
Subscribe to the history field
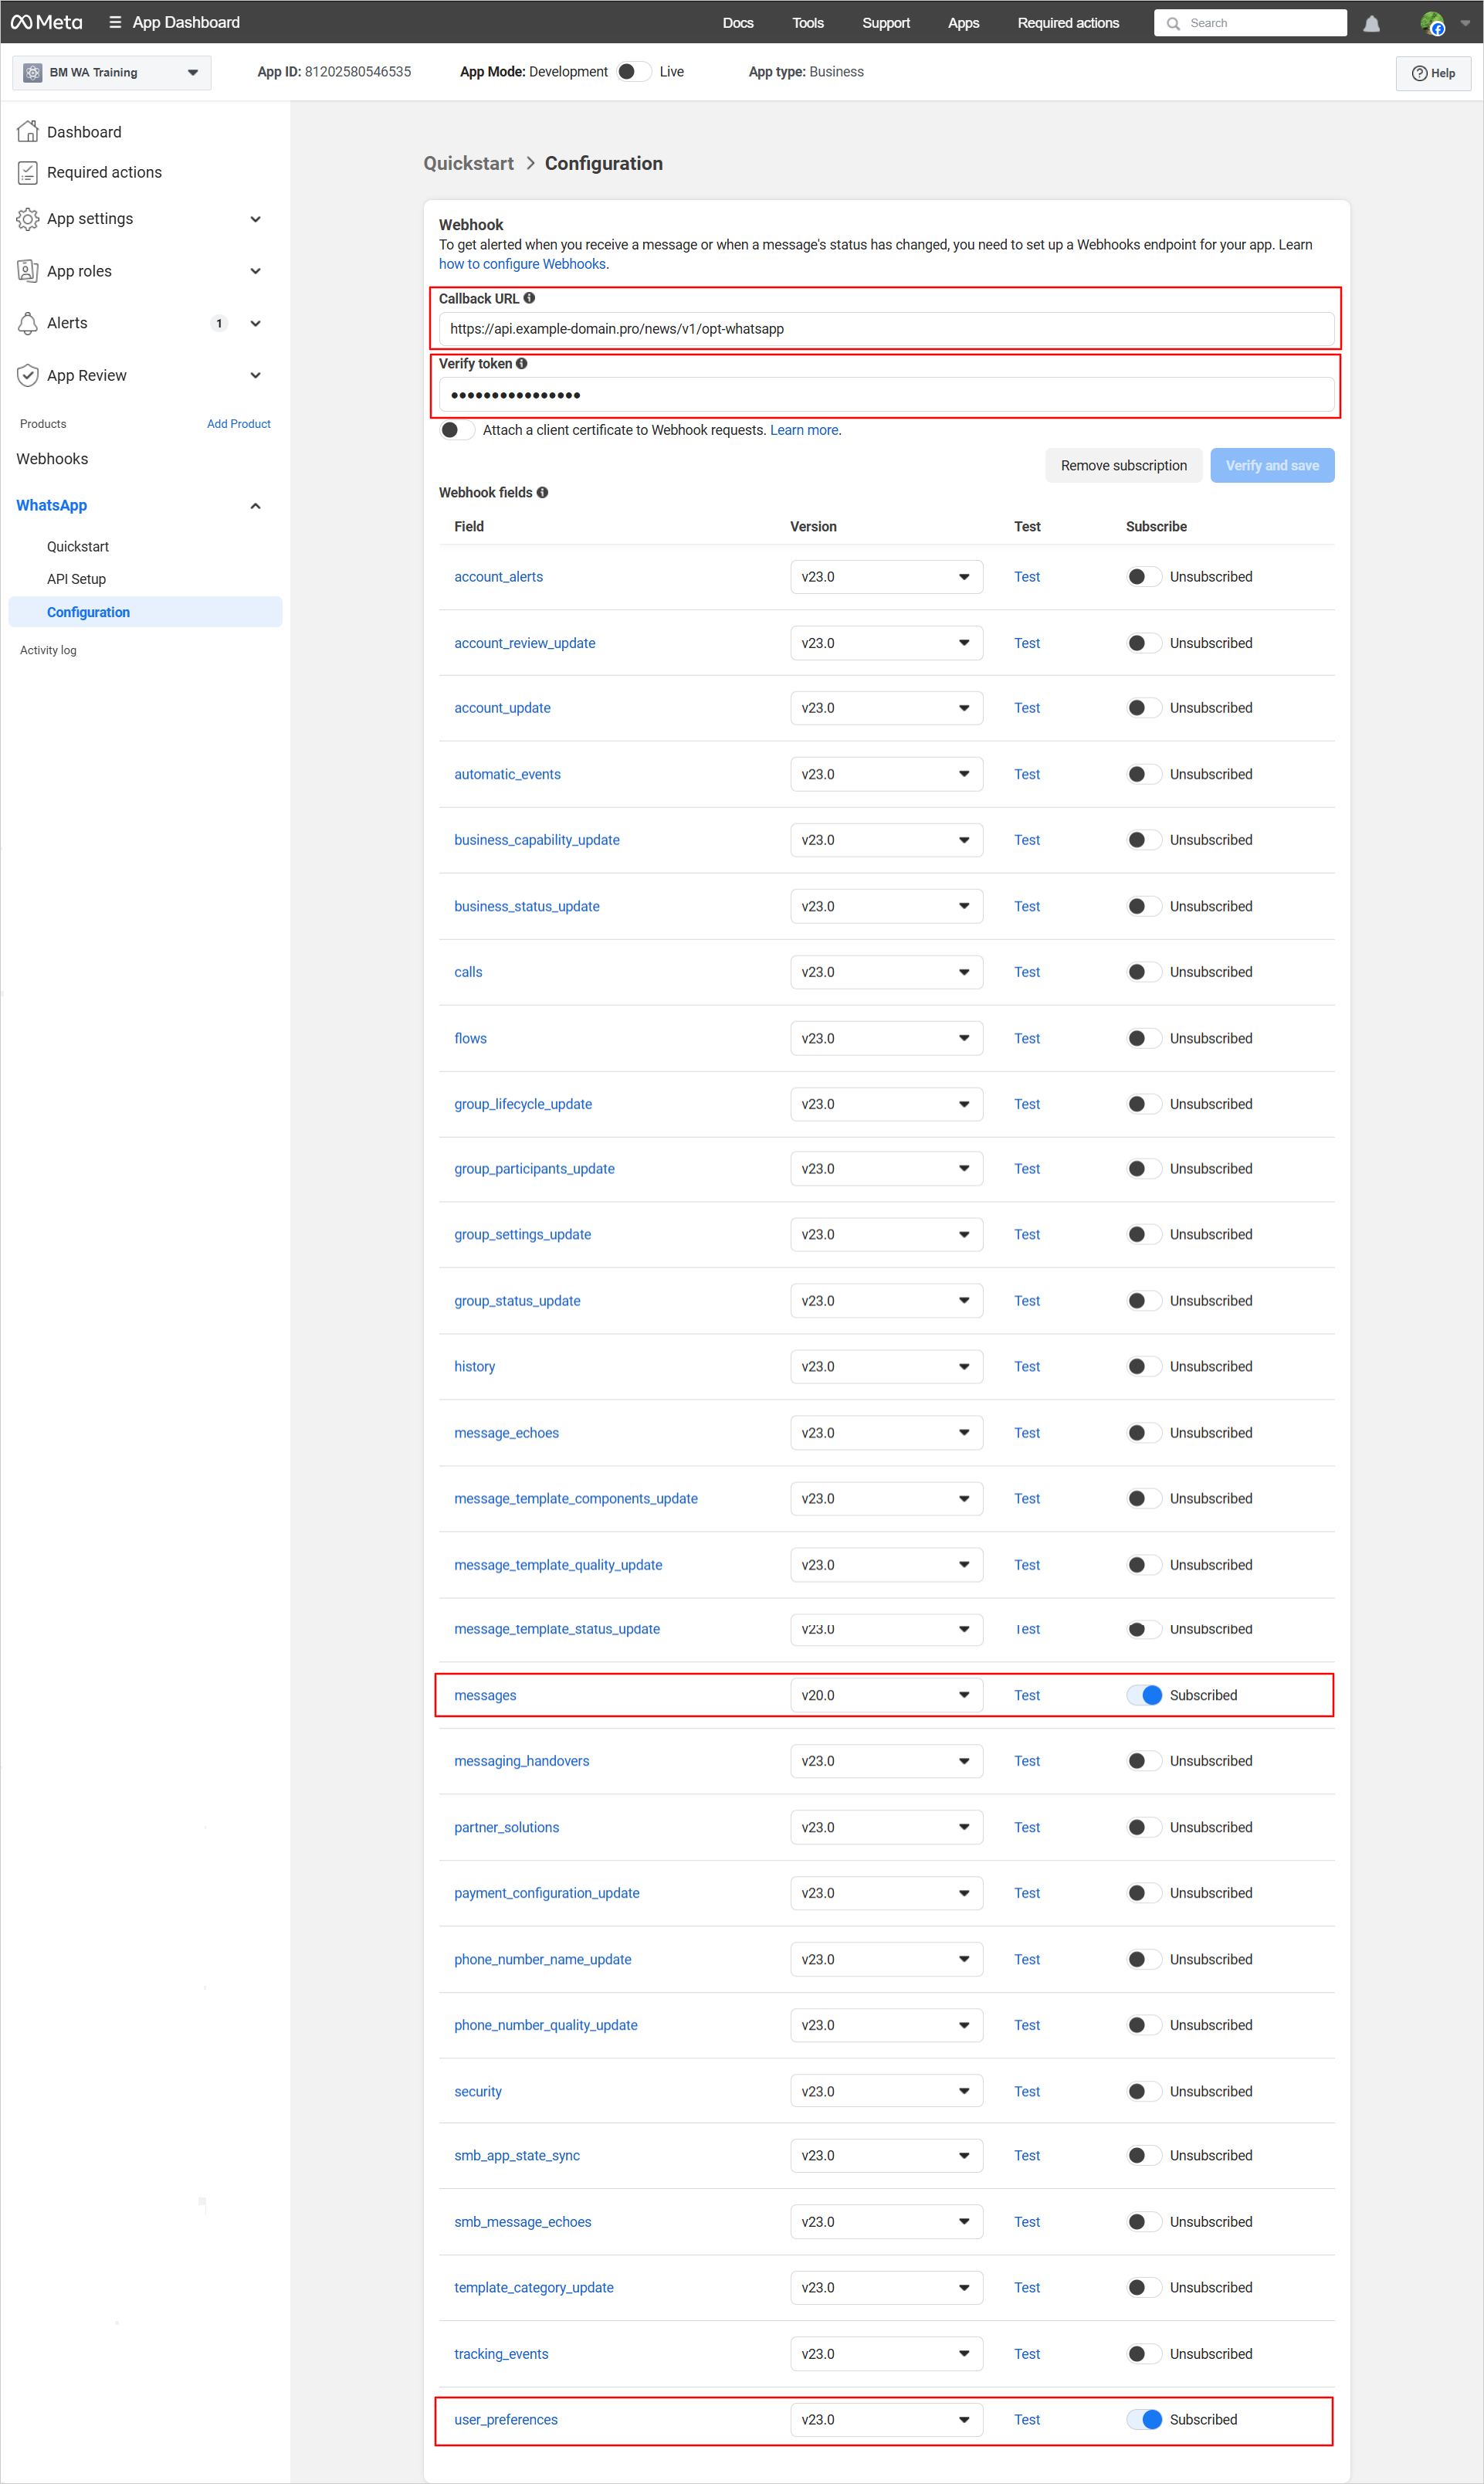point(1143,1366)
